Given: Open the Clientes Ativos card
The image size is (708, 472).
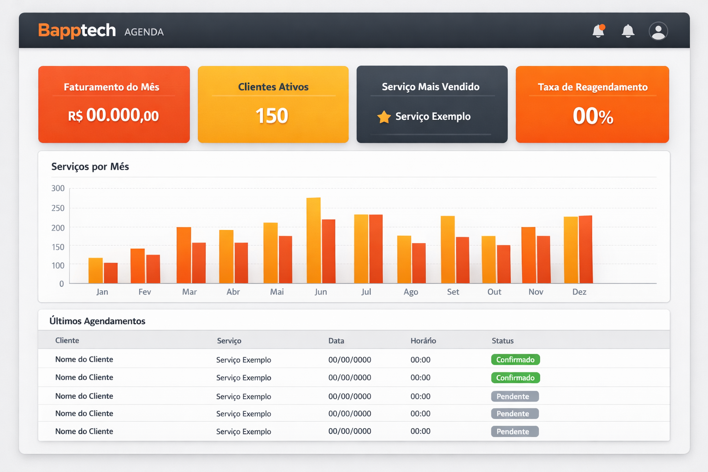Looking at the screenshot, I should (x=273, y=104).
